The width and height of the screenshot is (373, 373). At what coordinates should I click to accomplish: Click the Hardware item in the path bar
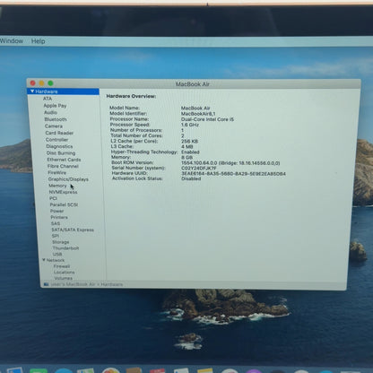click(x=112, y=284)
